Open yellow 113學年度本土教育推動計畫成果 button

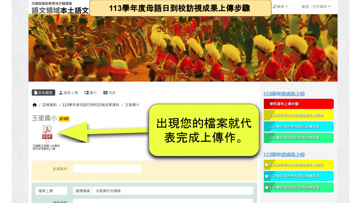click(x=299, y=115)
